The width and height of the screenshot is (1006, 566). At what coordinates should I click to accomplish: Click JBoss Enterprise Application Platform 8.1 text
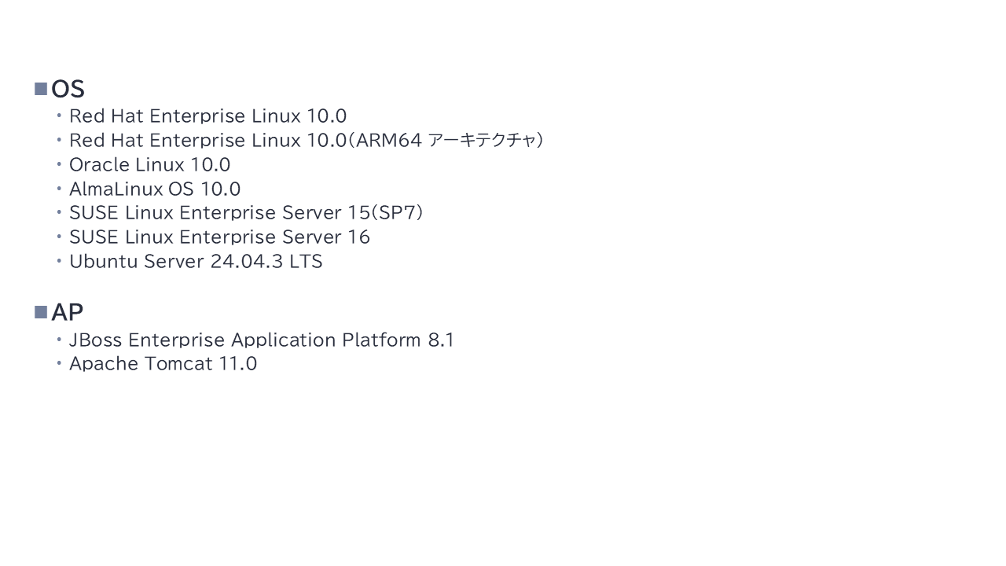click(262, 340)
